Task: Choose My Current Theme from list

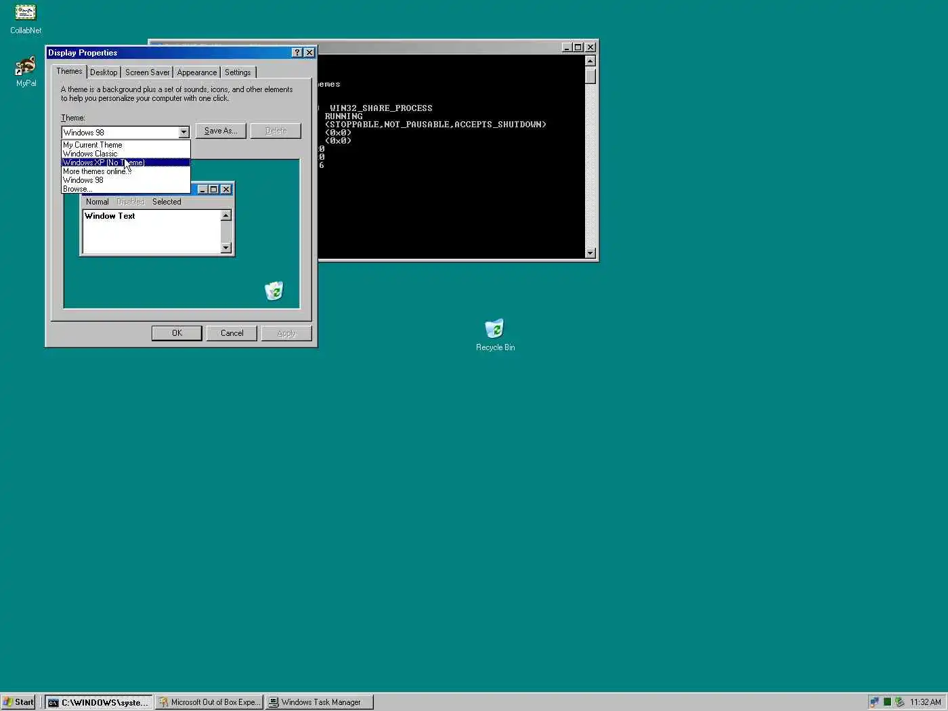Action: 126,145
